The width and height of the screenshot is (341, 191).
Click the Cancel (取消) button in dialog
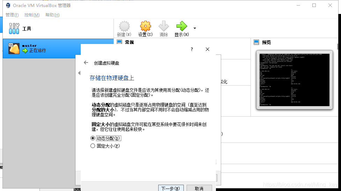(199, 188)
